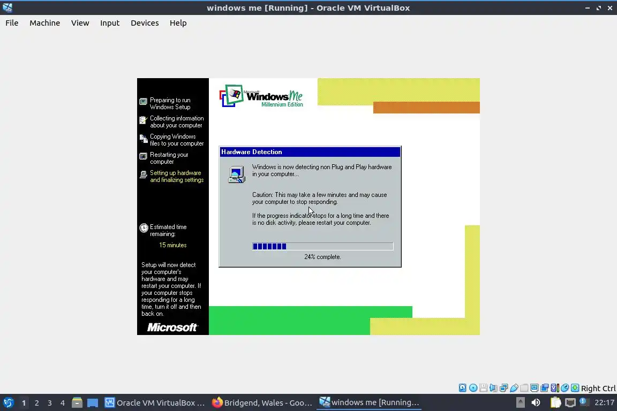Click the recording indicator icon

coord(545,388)
